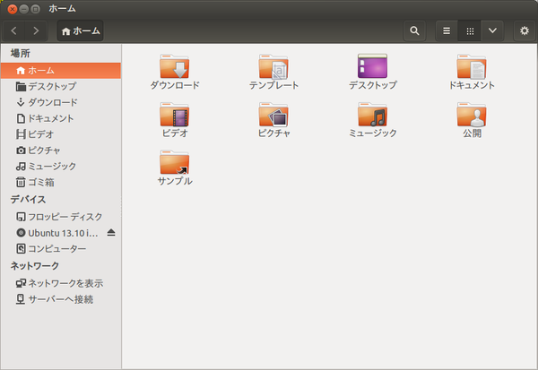Click ネットワークを表示 in the sidebar

click(x=61, y=283)
